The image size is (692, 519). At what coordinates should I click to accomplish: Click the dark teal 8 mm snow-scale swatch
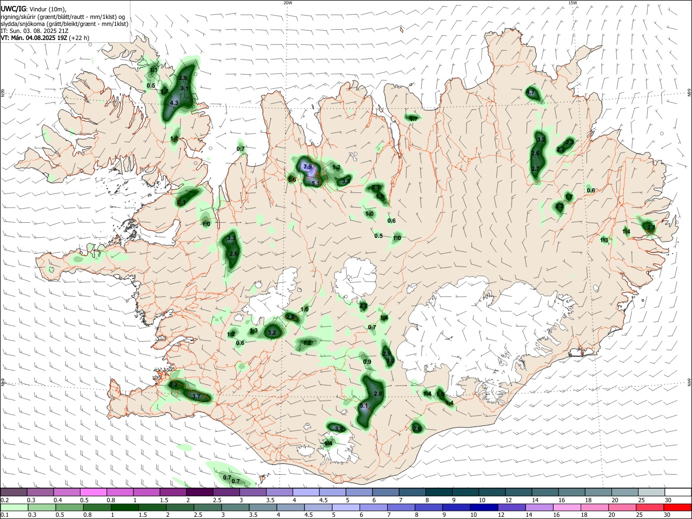click(x=438, y=493)
